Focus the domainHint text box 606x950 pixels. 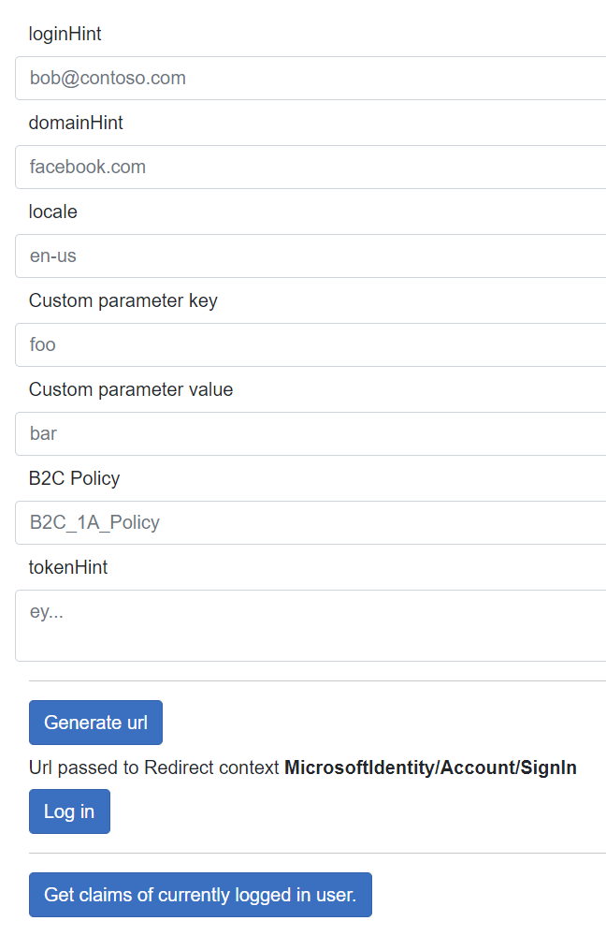coord(309,167)
